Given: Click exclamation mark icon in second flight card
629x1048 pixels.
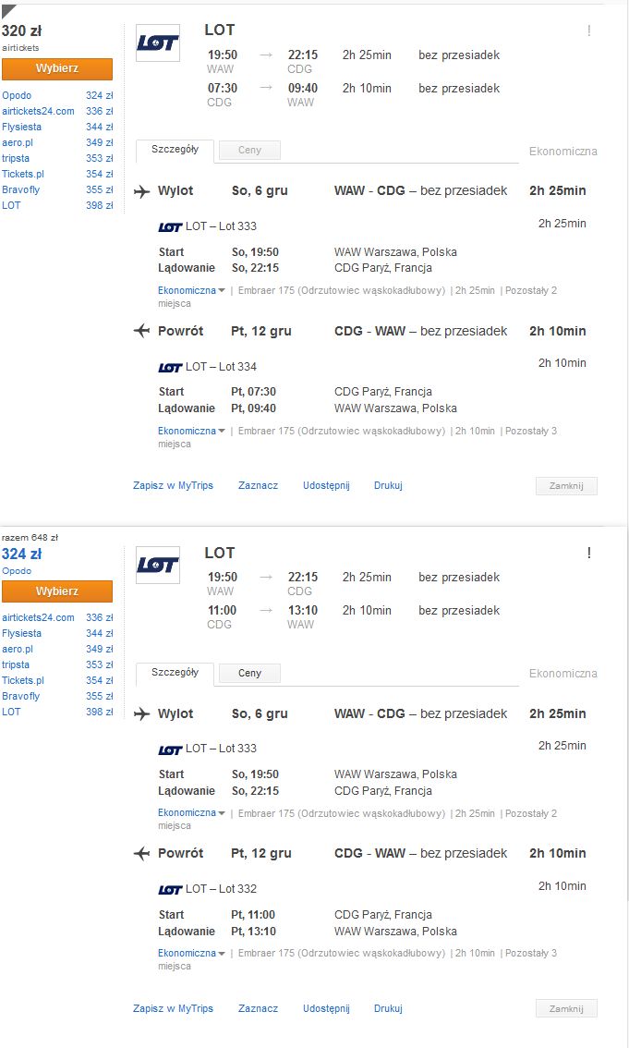Looking at the screenshot, I should click(x=589, y=553).
